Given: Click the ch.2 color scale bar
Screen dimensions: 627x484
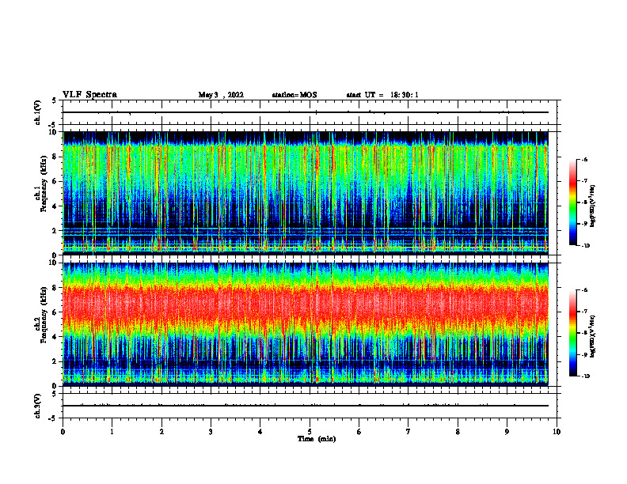Looking at the screenshot, I should 572,333.
